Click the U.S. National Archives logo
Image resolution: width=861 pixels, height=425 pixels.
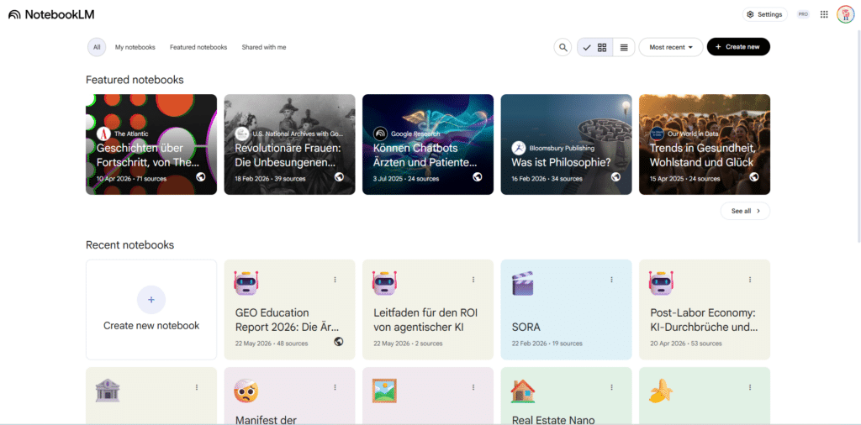pyautogui.click(x=242, y=134)
